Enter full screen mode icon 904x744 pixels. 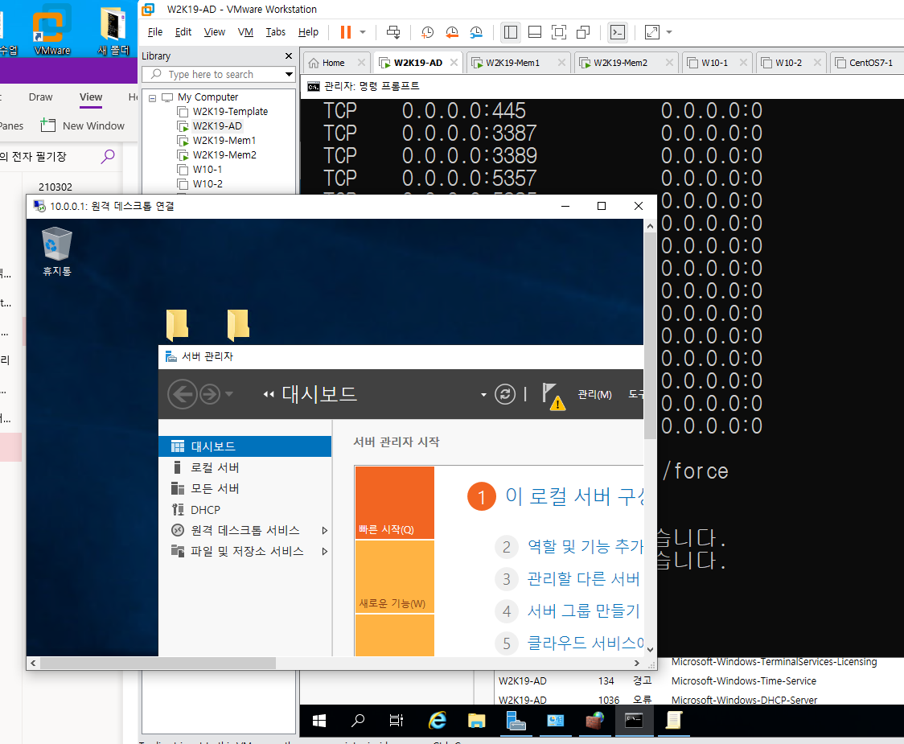point(559,32)
